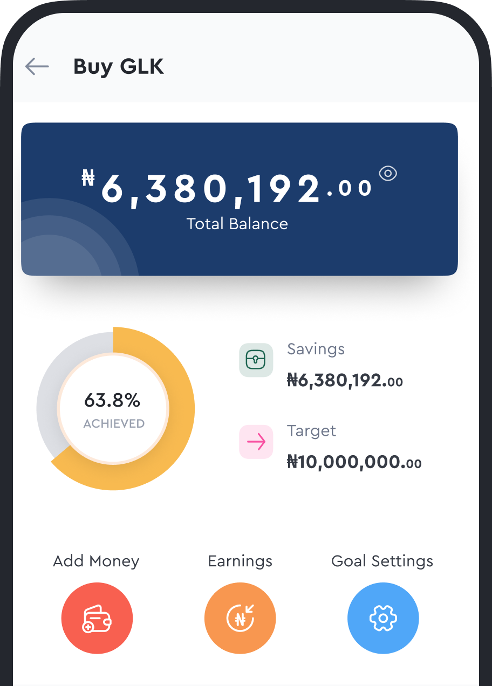Screen dimensions: 492x686
Task: Tap the red Add Money wallet icon
Action: pos(97,618)
